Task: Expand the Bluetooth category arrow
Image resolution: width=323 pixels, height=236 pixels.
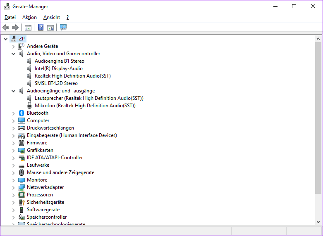Action: tap(13, 113)
